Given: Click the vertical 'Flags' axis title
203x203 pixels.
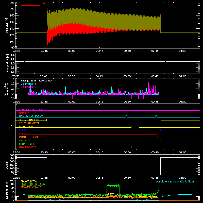Looking at the screenshot, I should pos(10,127).
